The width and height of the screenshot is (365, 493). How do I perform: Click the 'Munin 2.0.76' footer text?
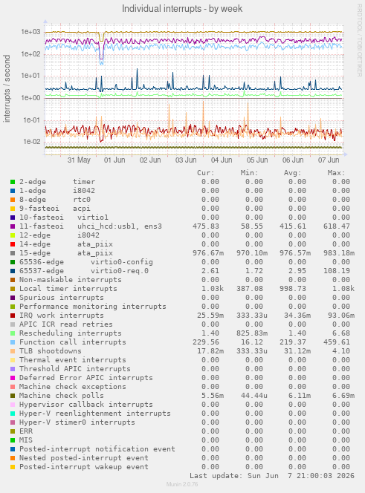[182, 484]
